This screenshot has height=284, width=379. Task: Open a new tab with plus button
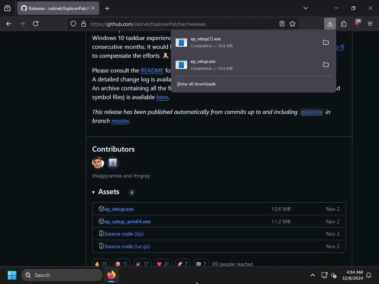107,9
